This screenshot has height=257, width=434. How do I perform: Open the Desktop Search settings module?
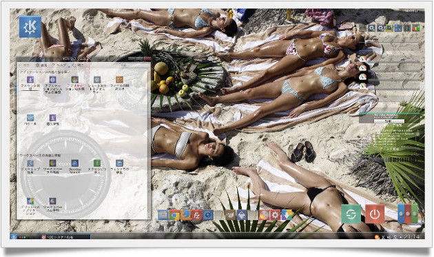pyautogui.click(x=74, y=166)
